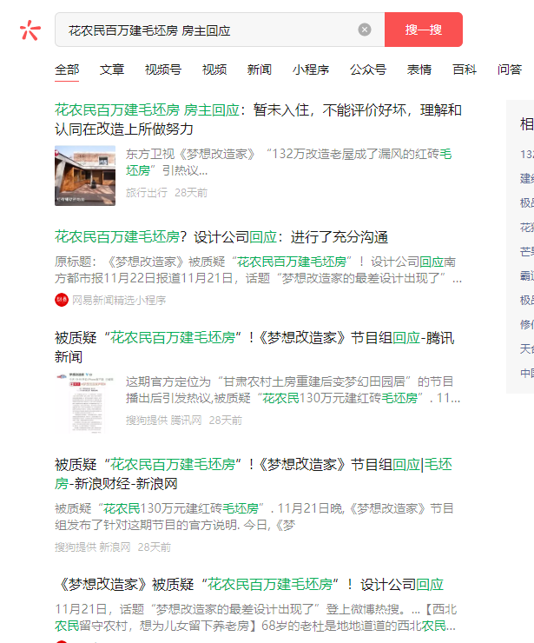Image resolution: width=534 pixels, height=643 pixels.
Task: Select the 全部 tab
Action: [67, 70]
